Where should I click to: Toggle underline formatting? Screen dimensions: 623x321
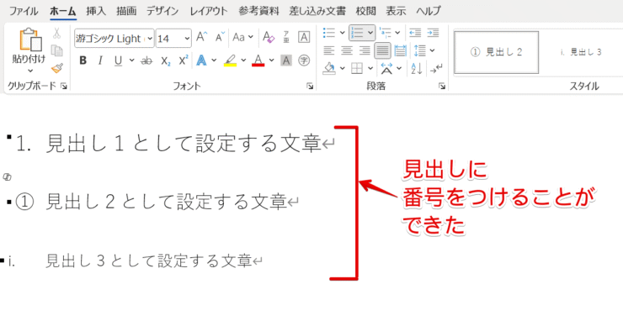pyautogui.click(x=118, y=61)
